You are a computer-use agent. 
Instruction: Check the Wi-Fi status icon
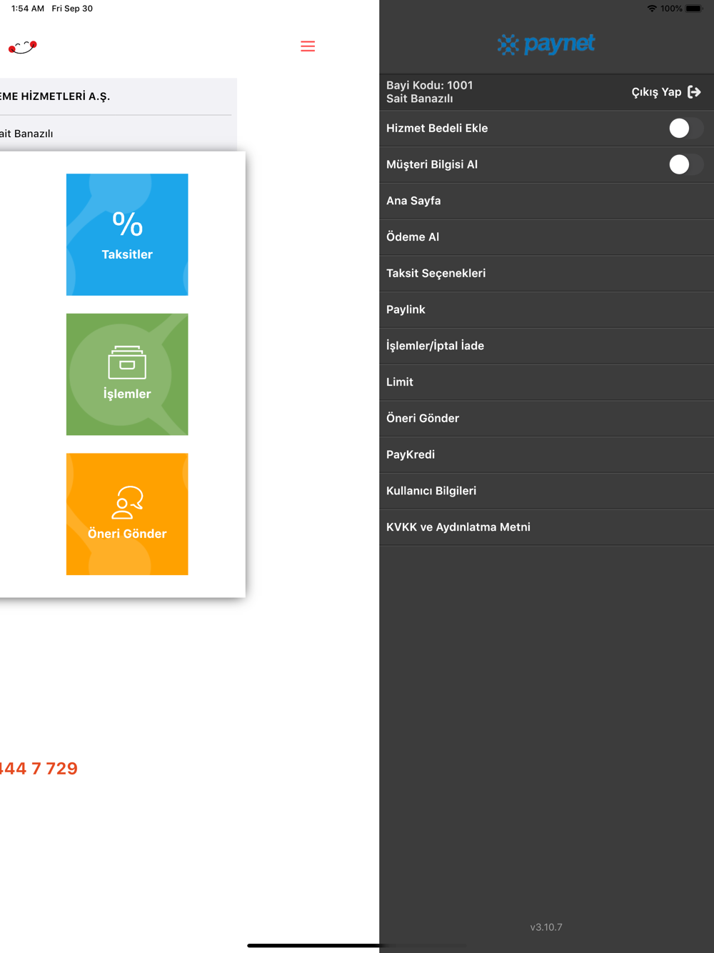click(x=652, y=9)
